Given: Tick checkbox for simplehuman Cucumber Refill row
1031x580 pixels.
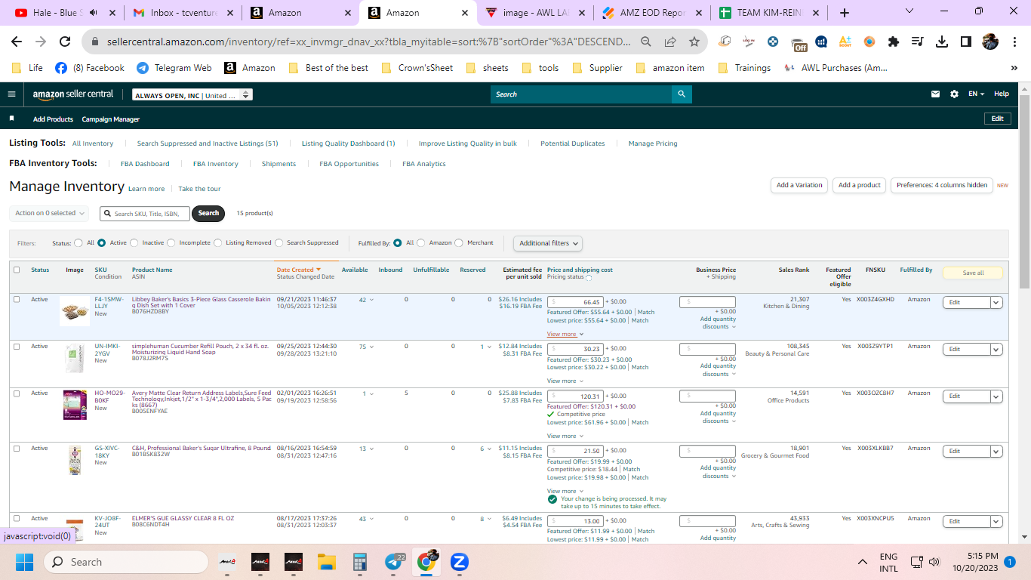Looking at the screenshot, I should [x=17, y=346].
